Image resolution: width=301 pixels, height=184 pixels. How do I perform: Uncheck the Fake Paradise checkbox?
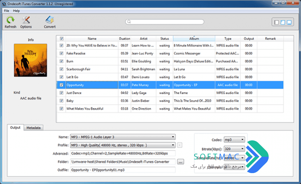click(x=61, y=53)
